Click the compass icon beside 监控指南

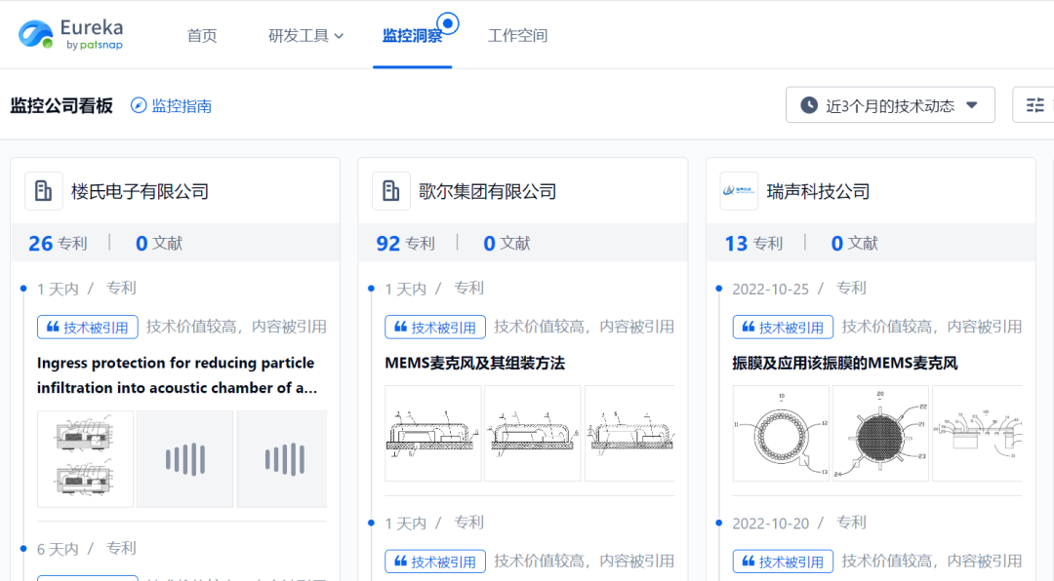(139, 105)
